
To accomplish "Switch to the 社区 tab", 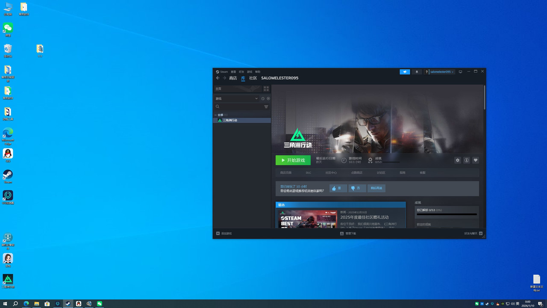I will 253,78.
